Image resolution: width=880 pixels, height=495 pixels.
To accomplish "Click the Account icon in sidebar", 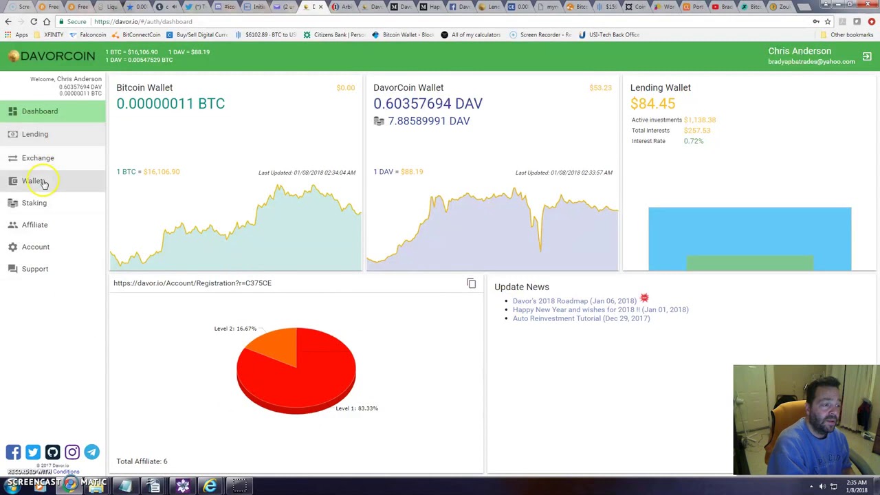I will pos(12,247).
